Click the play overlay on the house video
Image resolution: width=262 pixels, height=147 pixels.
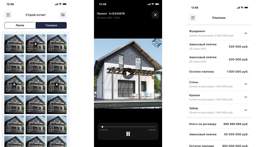[128, 73]
